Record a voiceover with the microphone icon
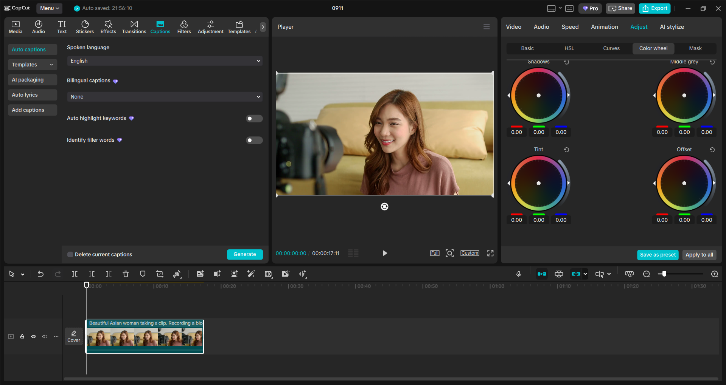The height and width of the screenshot is (385, 726). (519, 274)
